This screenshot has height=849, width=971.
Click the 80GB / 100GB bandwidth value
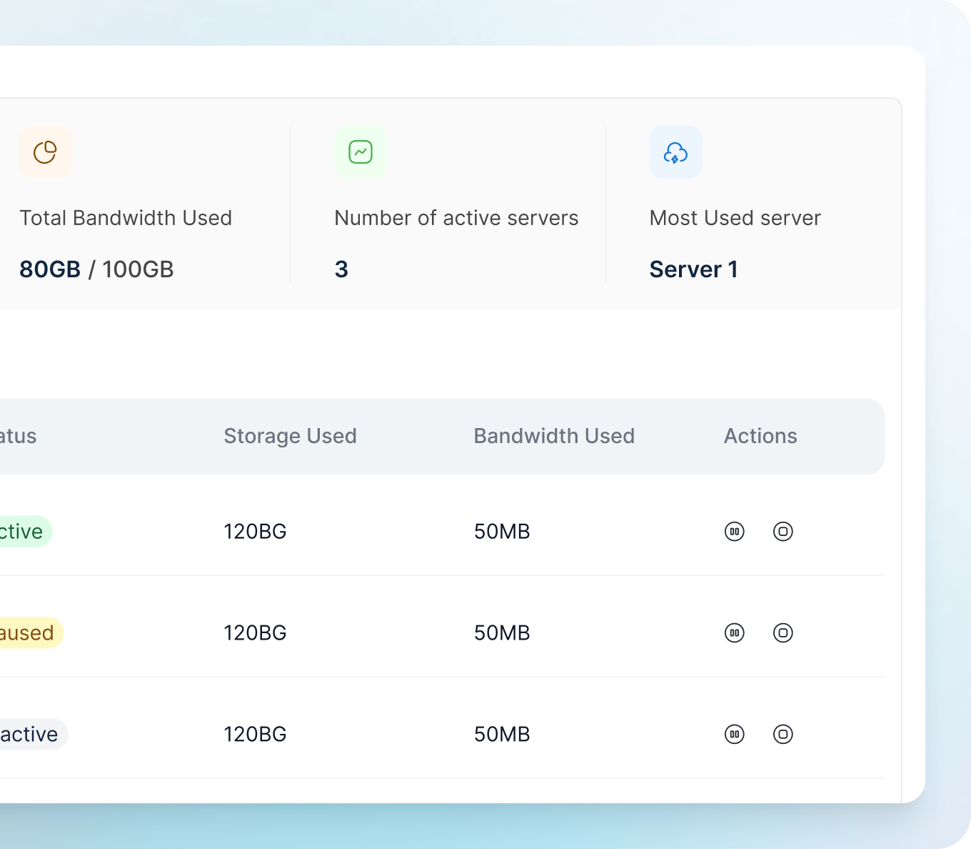coord(96,269)
